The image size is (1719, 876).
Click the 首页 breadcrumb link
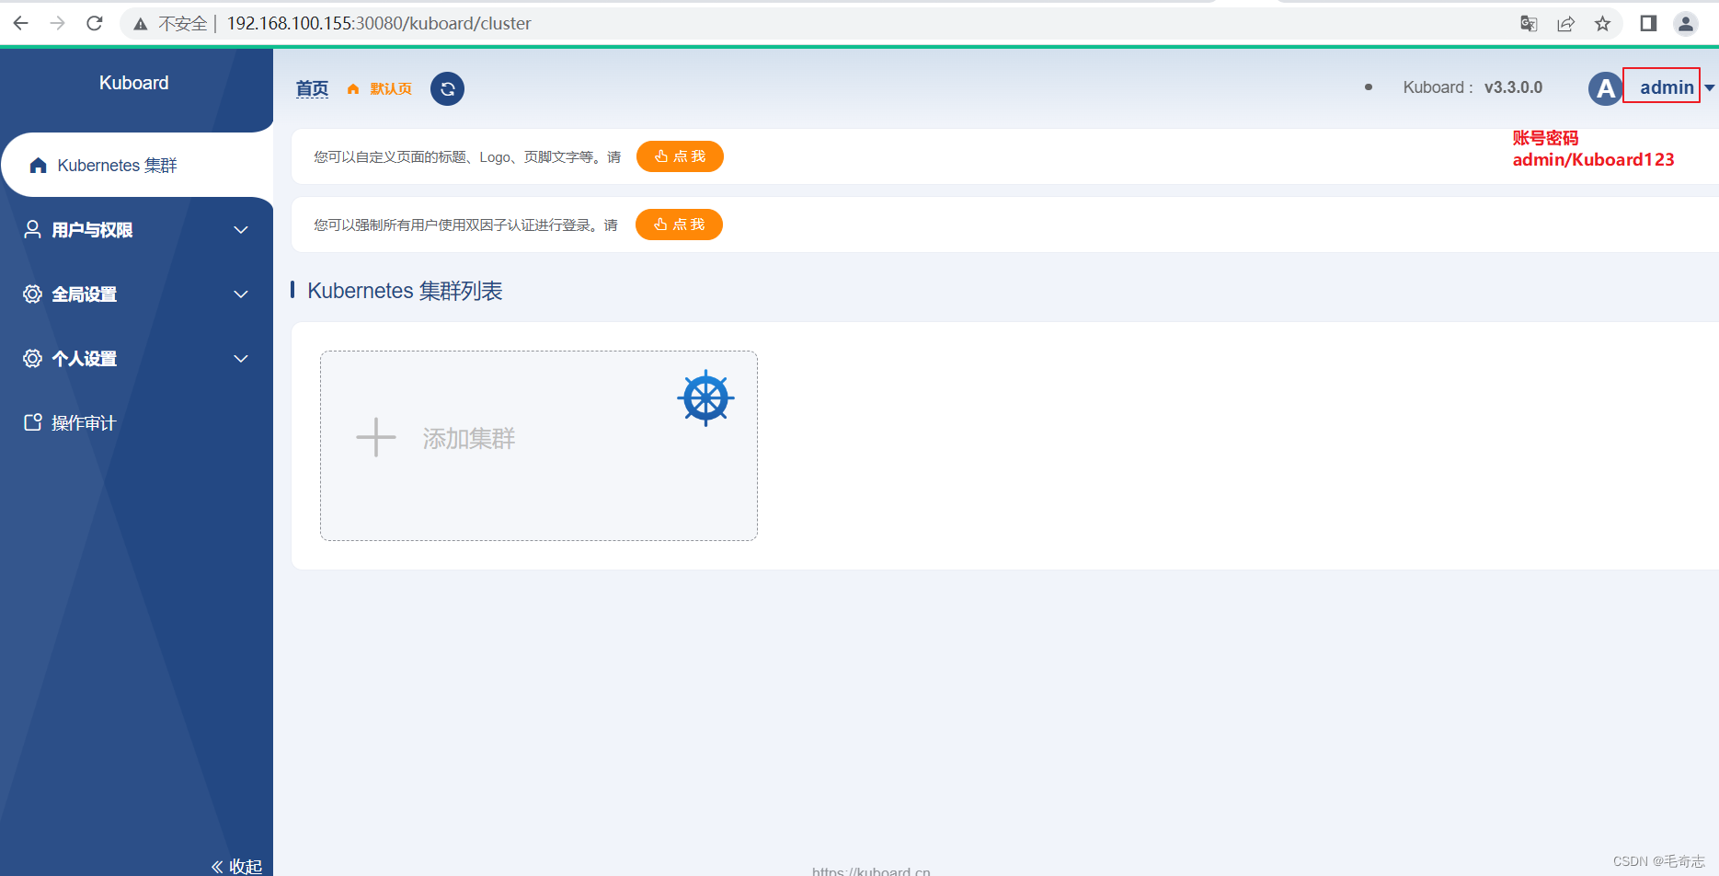coord(312,88)
